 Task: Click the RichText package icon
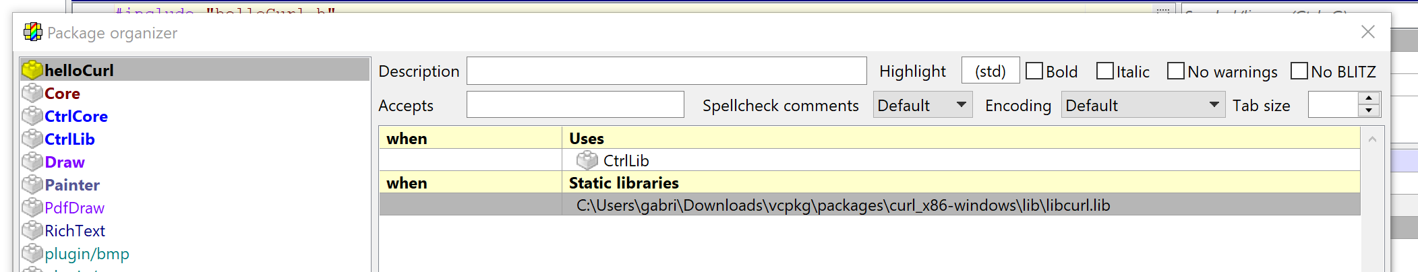(x=32, y=230)
